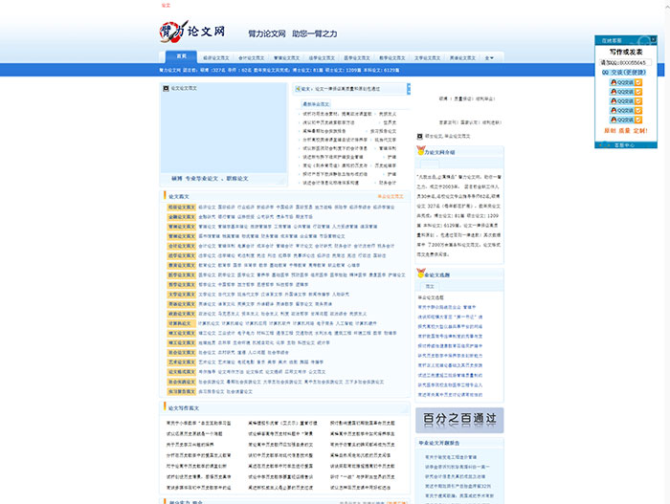Click the 臂力论文网 logo
Viewport: 670px width, 504px height.
192,32
